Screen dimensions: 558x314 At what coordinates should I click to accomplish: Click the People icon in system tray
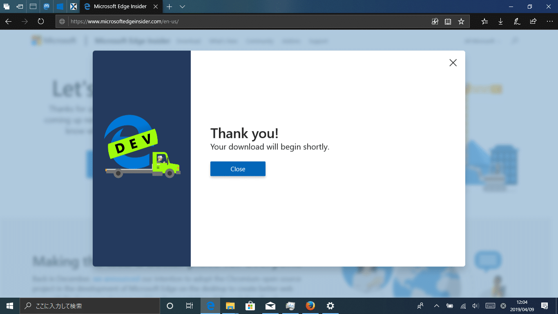[420, 306]
